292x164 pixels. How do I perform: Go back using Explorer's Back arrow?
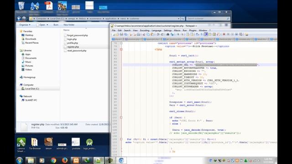click(x=19, y=18)
